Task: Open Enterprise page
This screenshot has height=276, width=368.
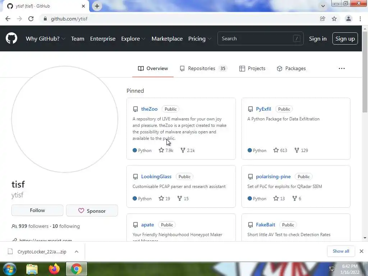Action: [x=103, y=39]
